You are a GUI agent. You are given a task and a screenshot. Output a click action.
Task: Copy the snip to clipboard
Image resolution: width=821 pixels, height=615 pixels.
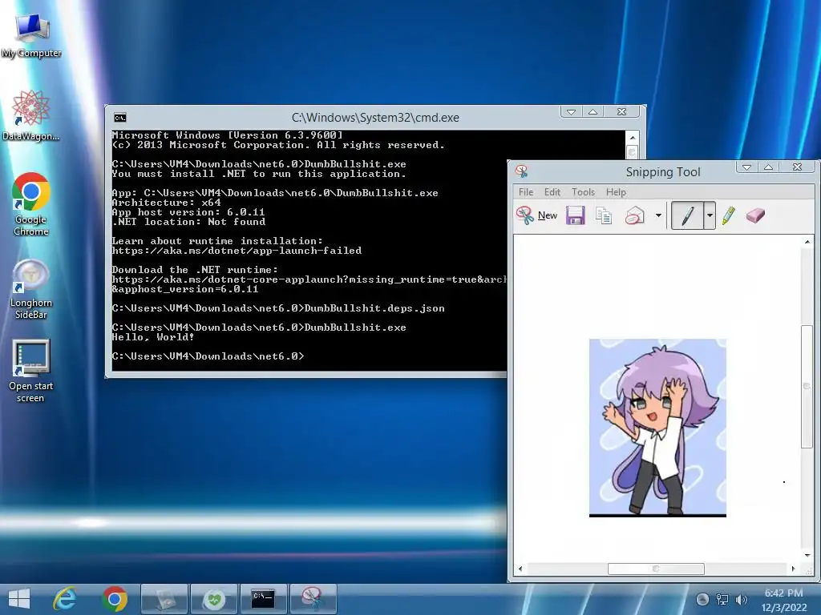click(x=604, y=215)
